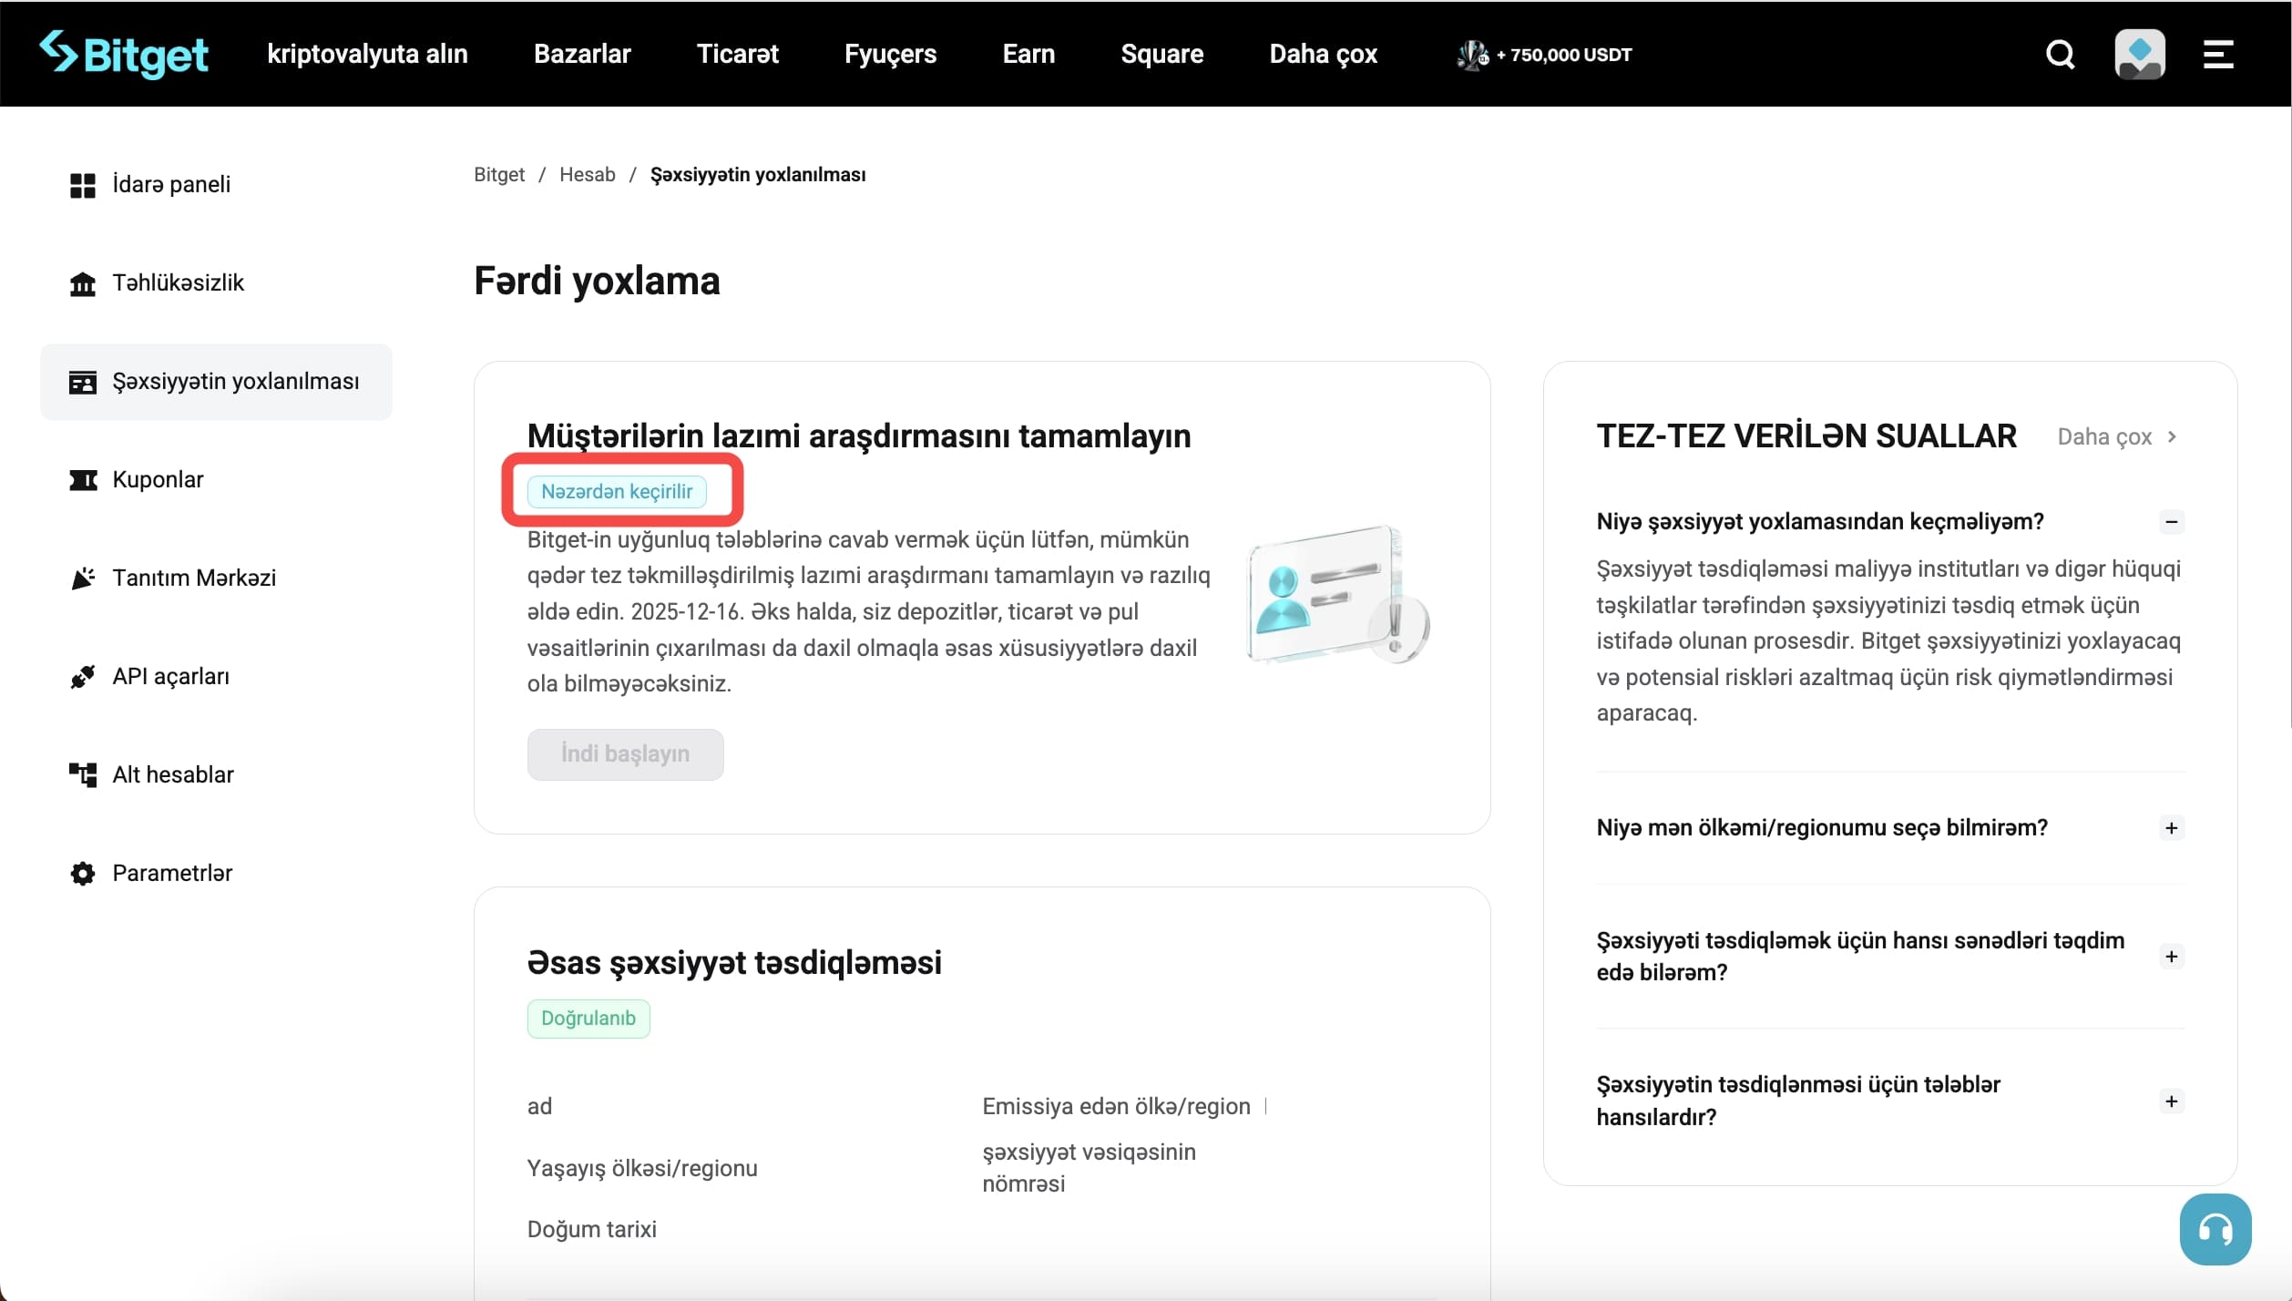
Task: Click the İndi başlayın button
Action: [x=625, y=753]
